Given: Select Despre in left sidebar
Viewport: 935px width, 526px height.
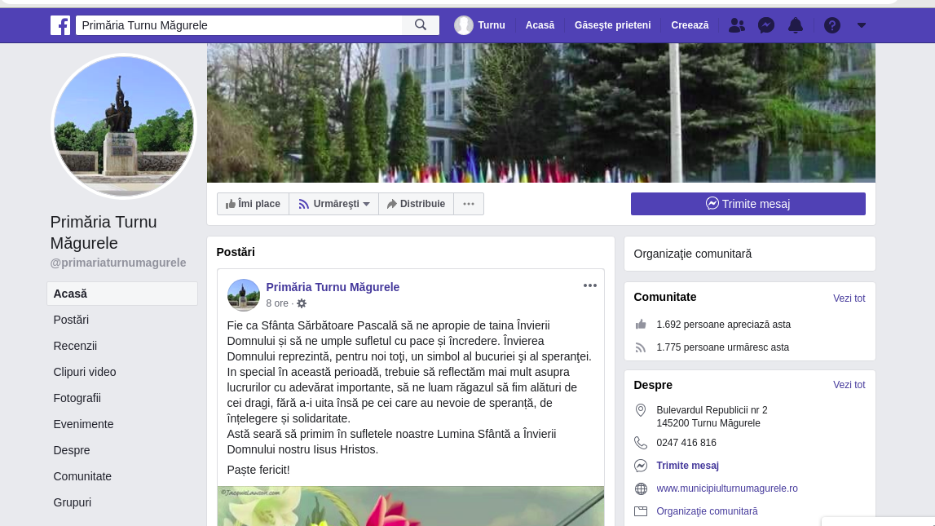Looking at the screenshot, I should point(72,450).
